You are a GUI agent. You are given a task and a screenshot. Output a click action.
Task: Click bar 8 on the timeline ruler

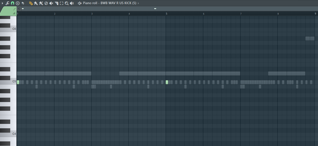tap(278, 13)
